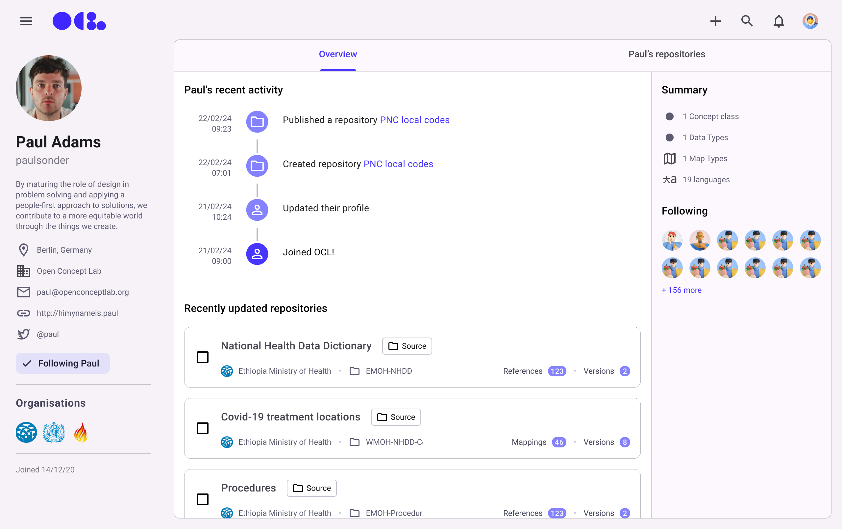Screen dimensions: 842x529
Task: Open http://himynameis.paul website link
Action: (77, 313)
